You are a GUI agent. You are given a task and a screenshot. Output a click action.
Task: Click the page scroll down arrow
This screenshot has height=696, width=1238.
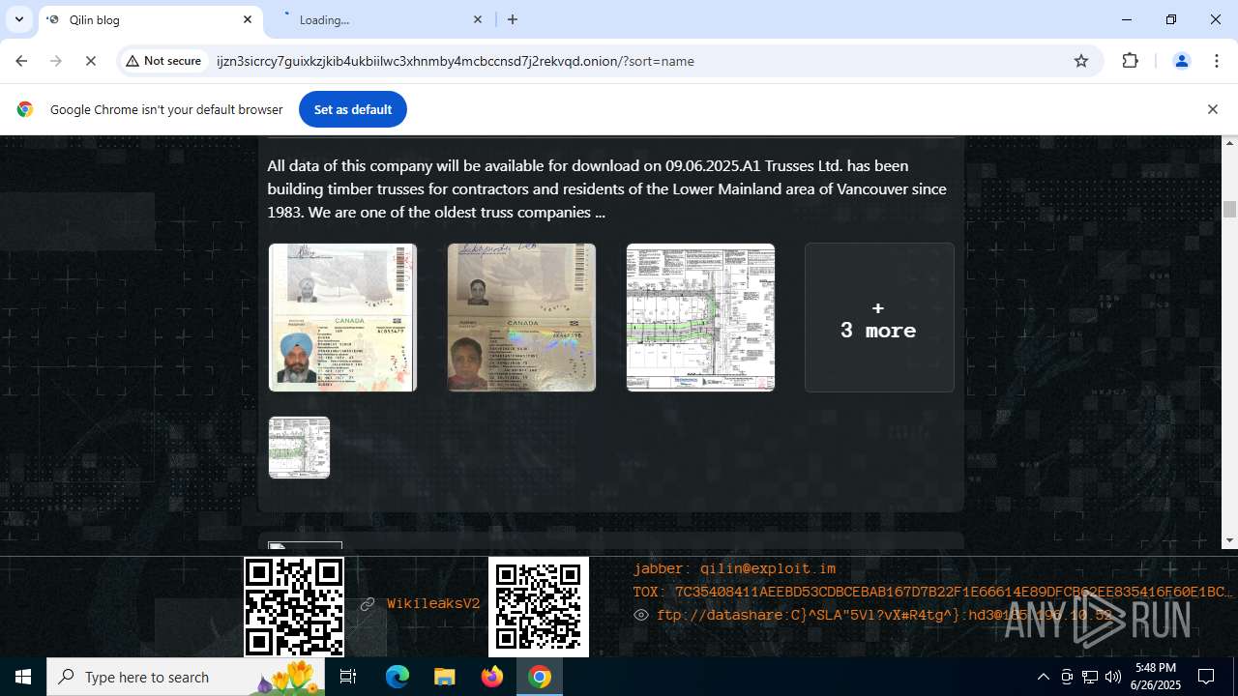click(1229, 540)
